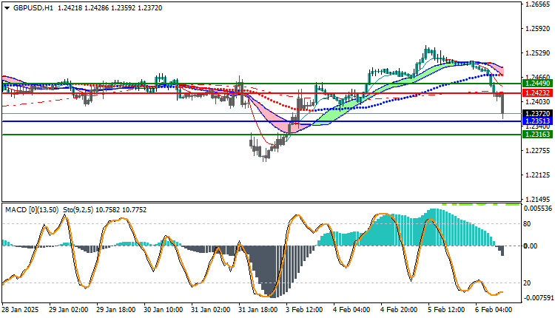Image resolution: width=555 pixels, height=318 pixels.
Task: Select the green 1.24490 price label
Action: coord(537,84)
